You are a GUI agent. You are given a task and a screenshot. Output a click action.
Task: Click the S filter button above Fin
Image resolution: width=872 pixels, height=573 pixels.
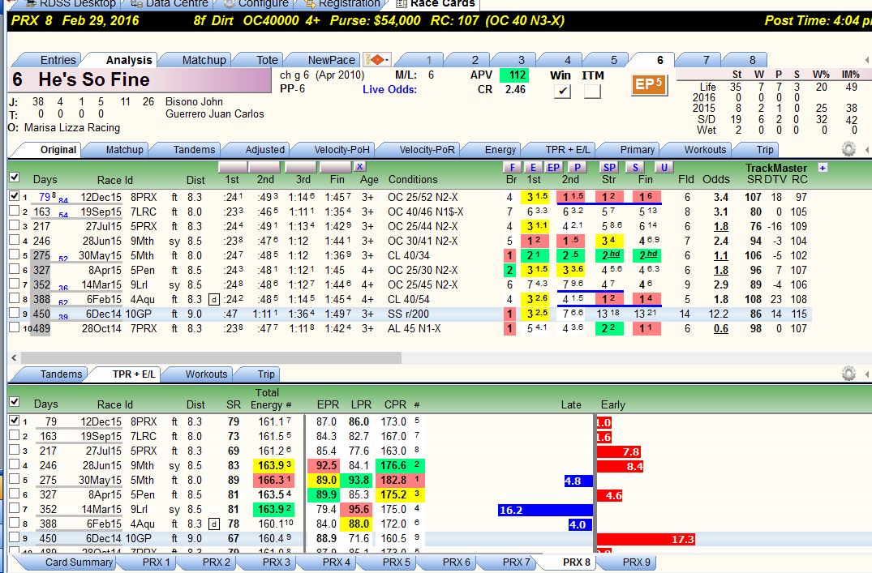tap(635, 167)
